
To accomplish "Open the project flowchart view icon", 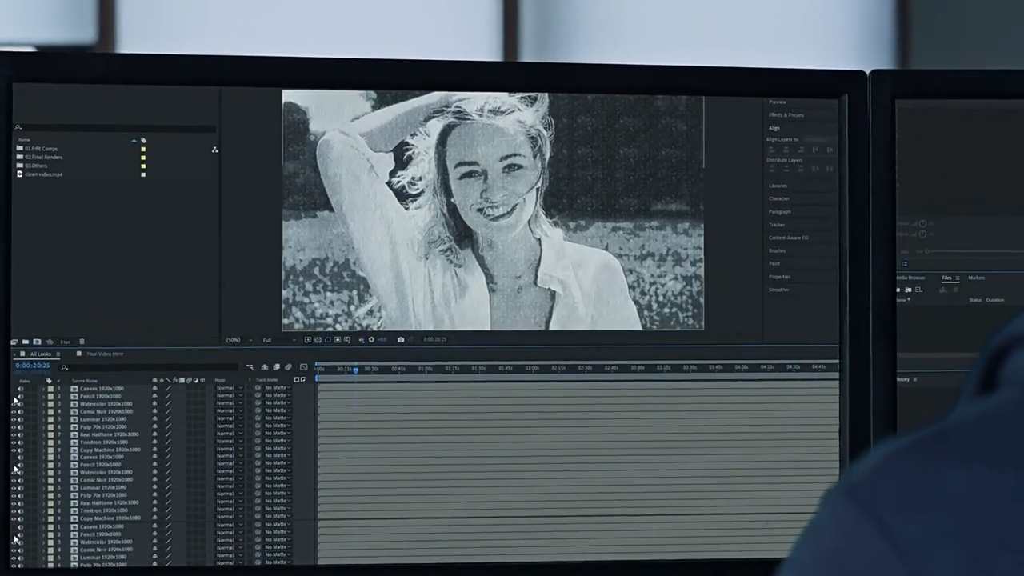I will [x=214, y=150].
